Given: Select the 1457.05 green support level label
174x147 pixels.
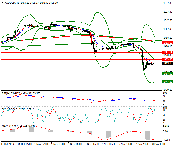Looking at the screenshot, I should coord(168,73).
